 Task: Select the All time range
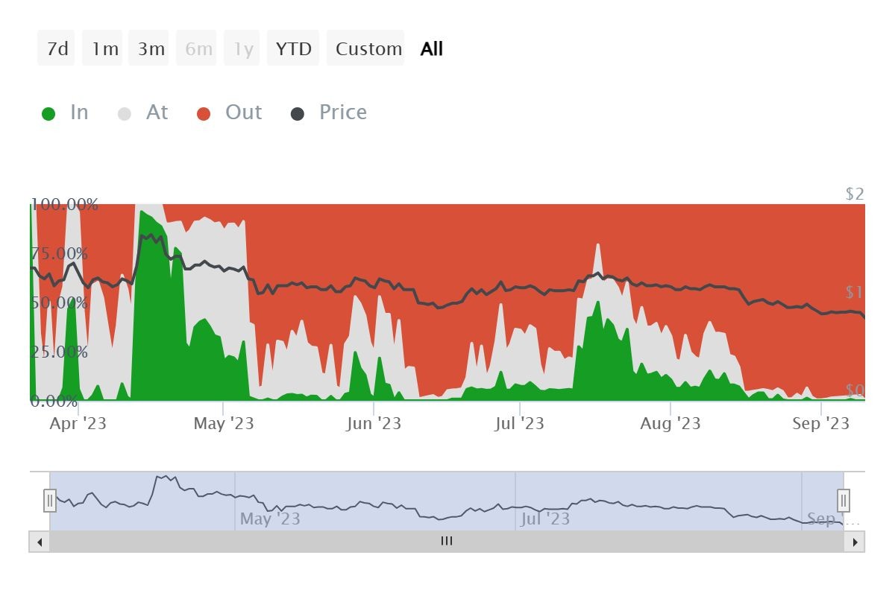tap(432, 48)
